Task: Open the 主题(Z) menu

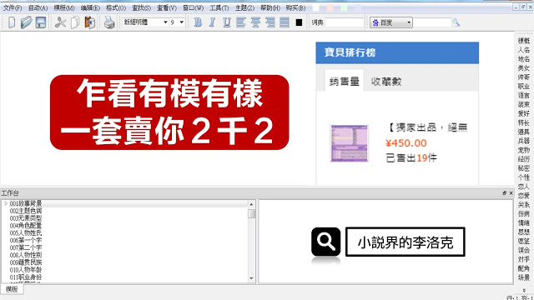Action: point(244,7)
